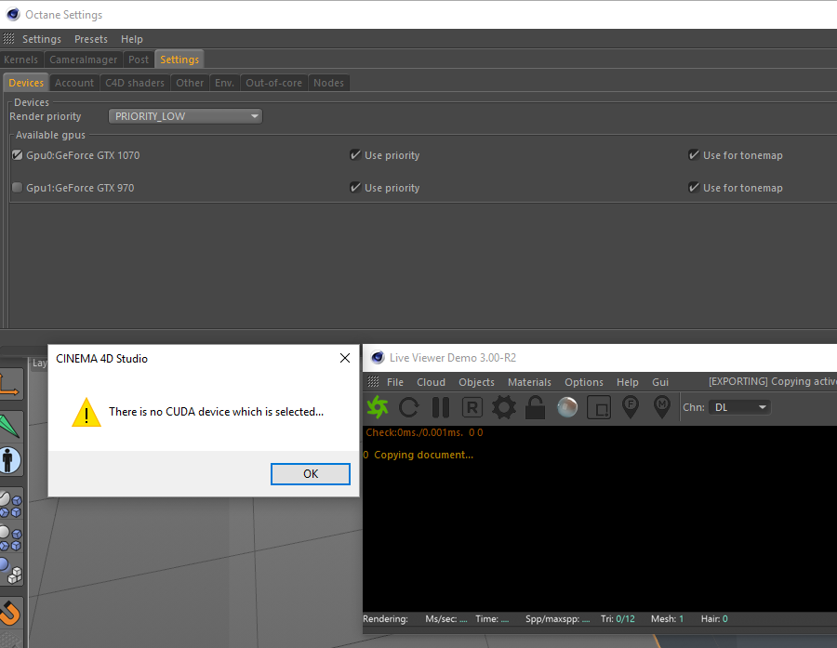Open the Nodes sub-tab

(x=329, y=83)
